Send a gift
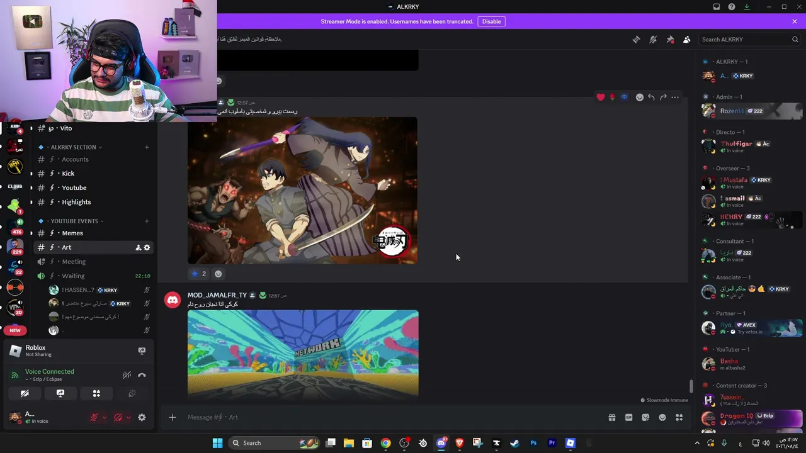This screenshot has width=806, height=453. (x=612, y=417)
